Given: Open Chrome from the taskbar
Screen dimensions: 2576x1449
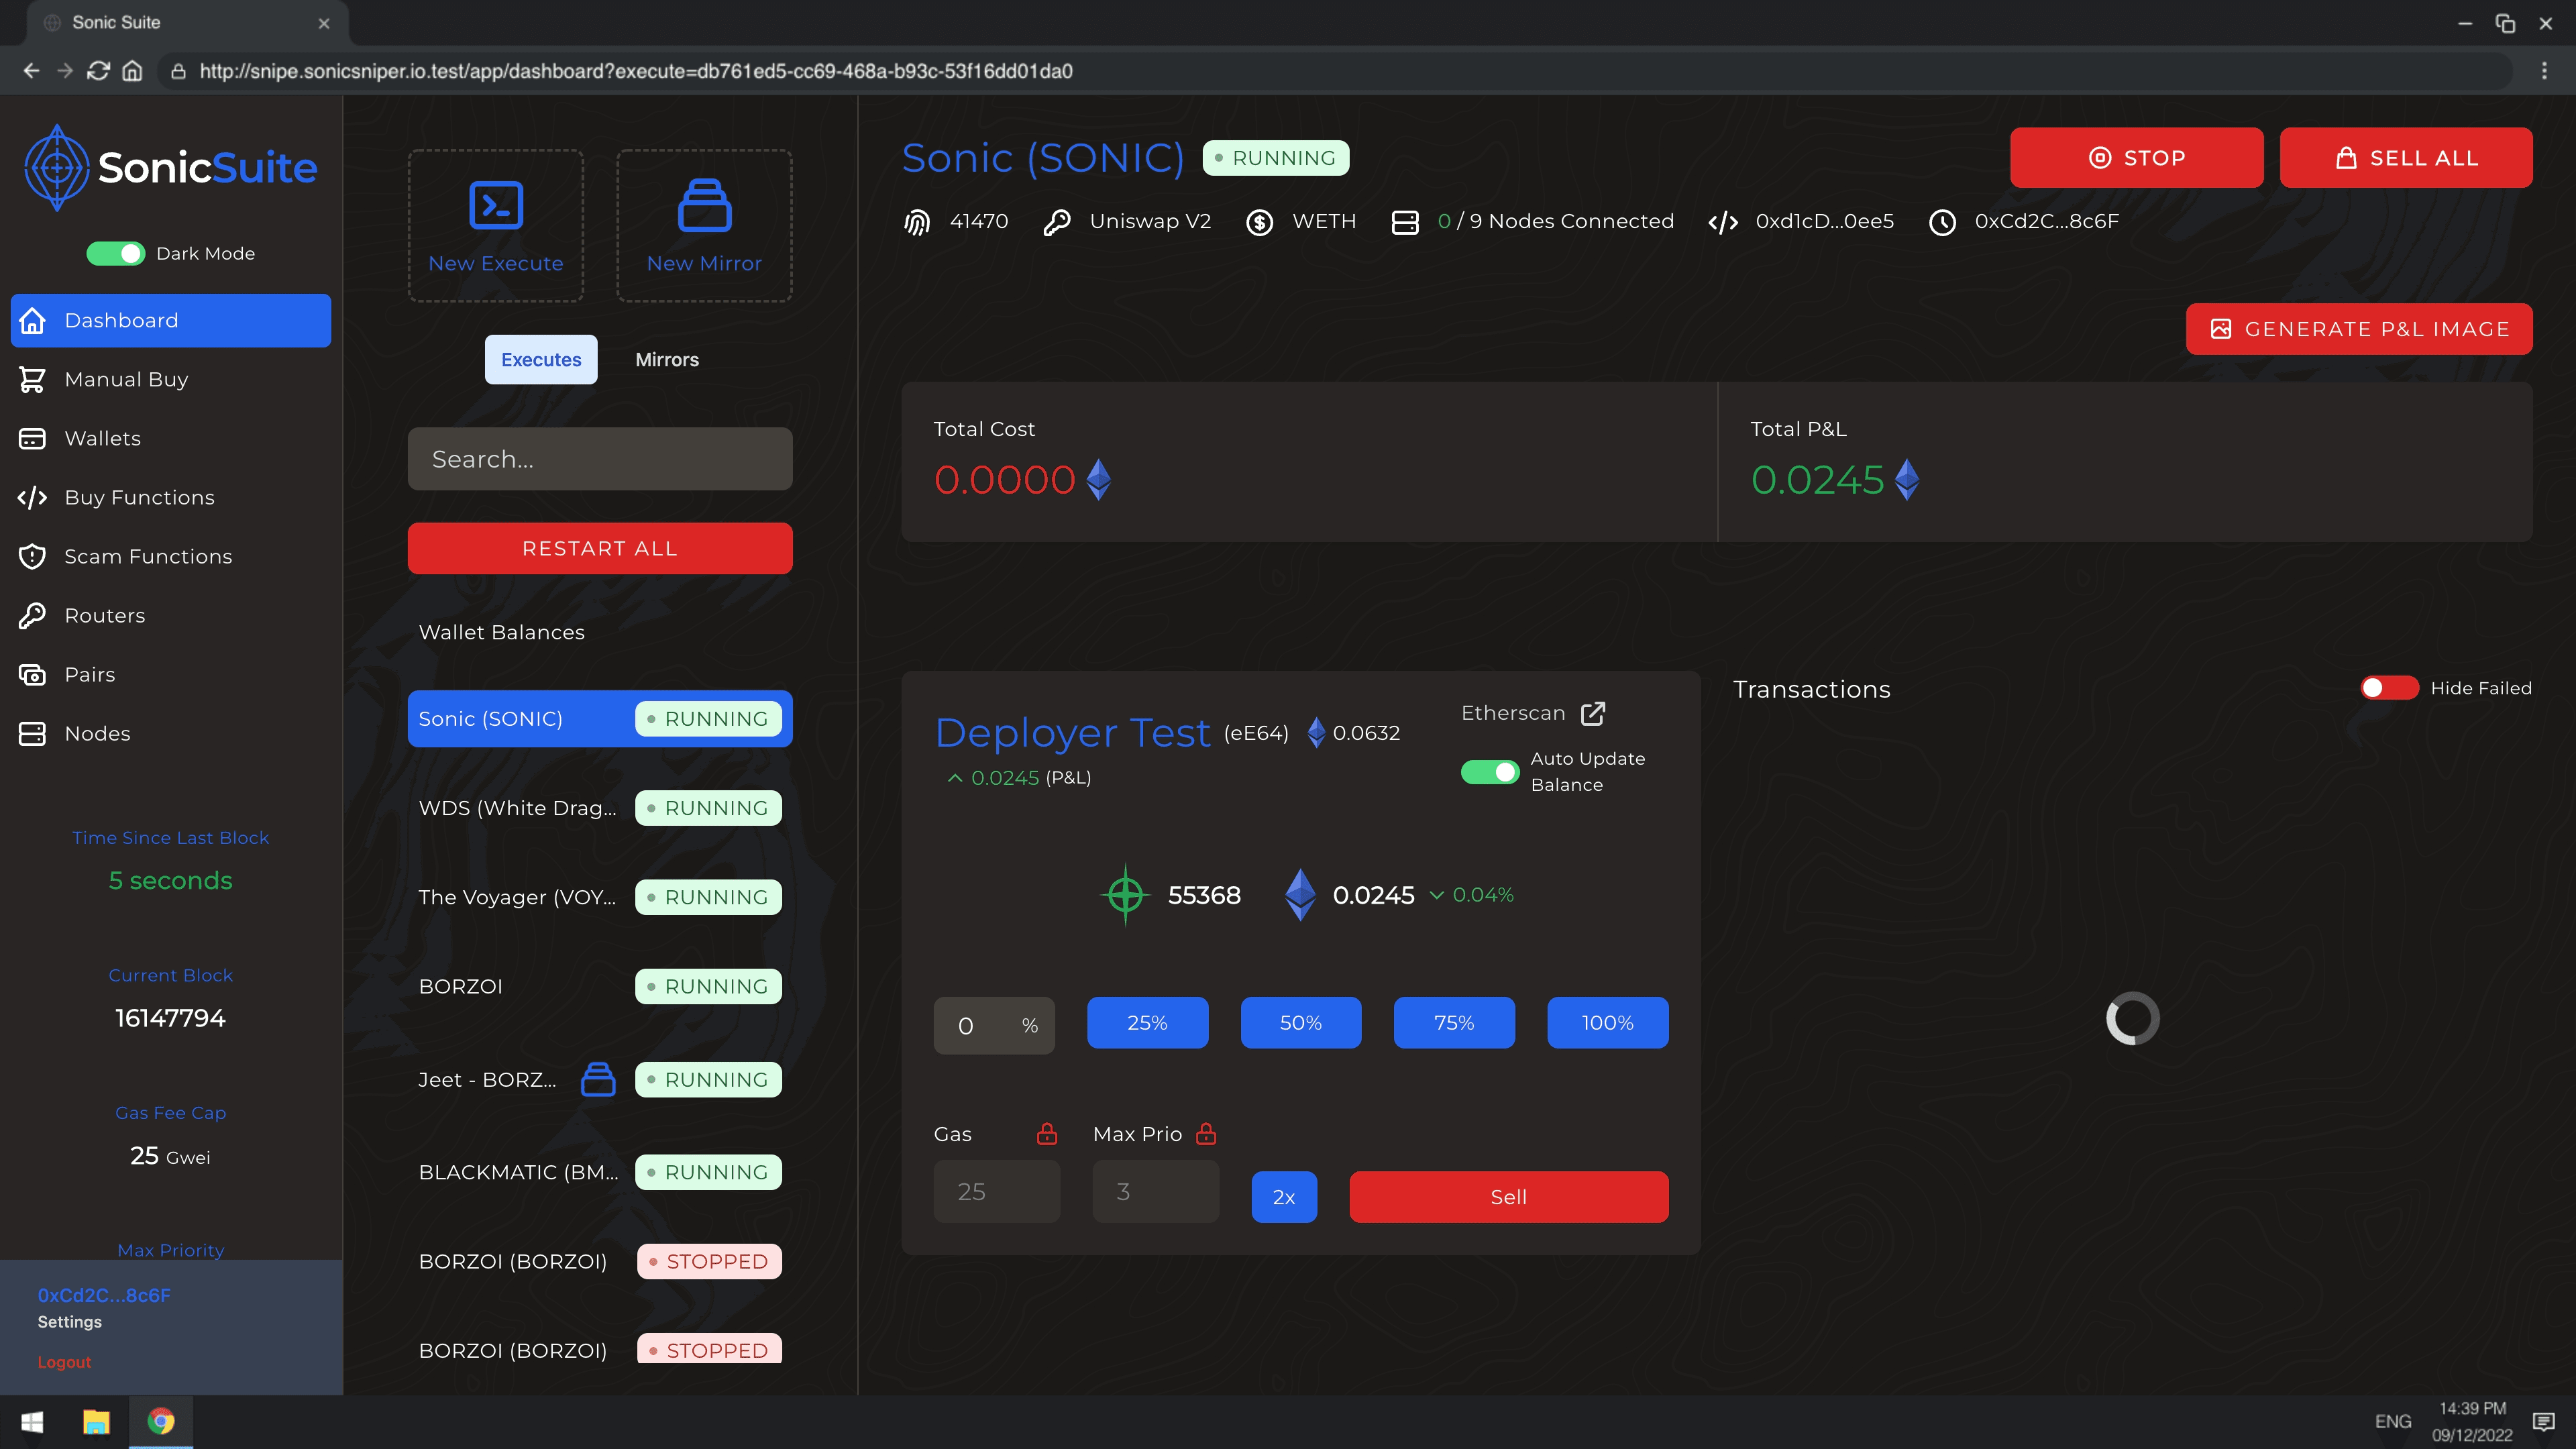Looking at the screenshot, I should (160, 1421).
